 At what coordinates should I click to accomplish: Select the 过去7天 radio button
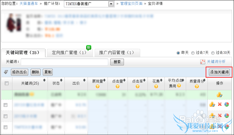(x=193, y=53)
